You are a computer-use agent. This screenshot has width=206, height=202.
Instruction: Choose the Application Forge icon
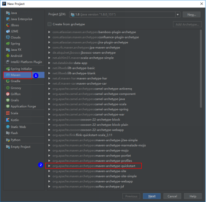8,106
